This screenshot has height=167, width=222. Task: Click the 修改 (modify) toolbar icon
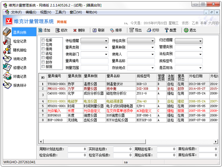(58, 30)
